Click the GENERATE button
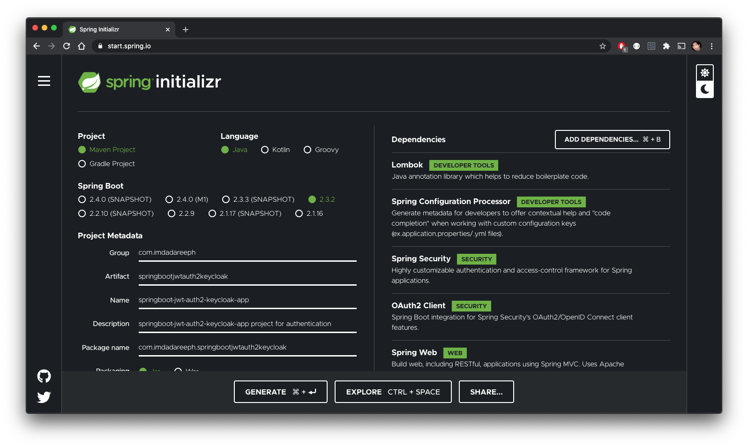The height and width of the screenshot is (448, 748). pos(280,392)
